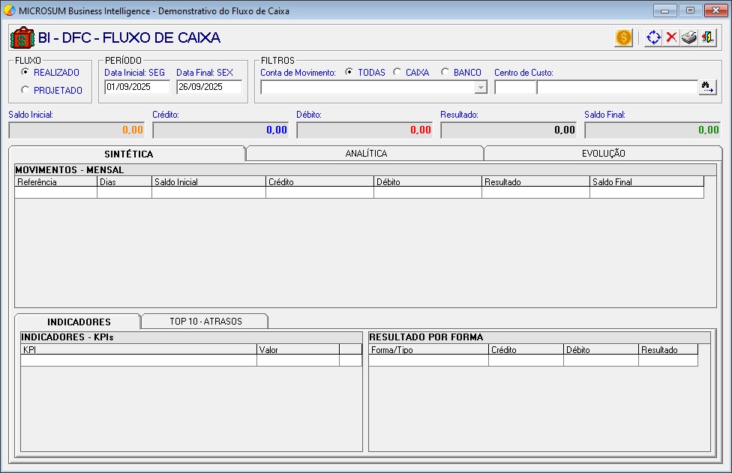
Task: Click the Data Inicial date field
Action: (137, 87)
